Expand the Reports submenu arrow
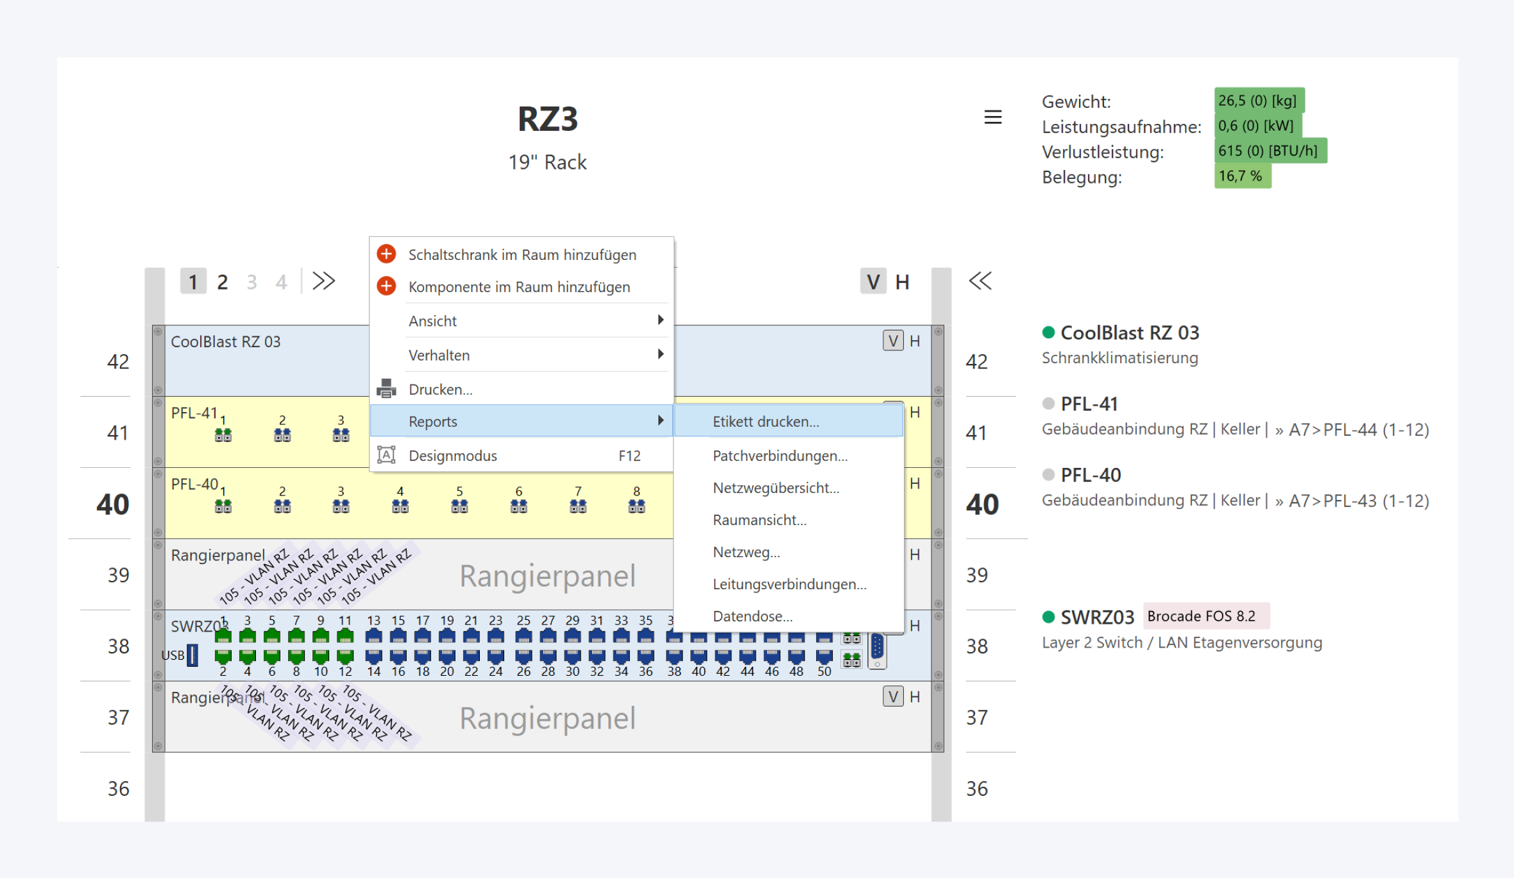The width and height of the screenshot is (1514, 878). (660, 421)
